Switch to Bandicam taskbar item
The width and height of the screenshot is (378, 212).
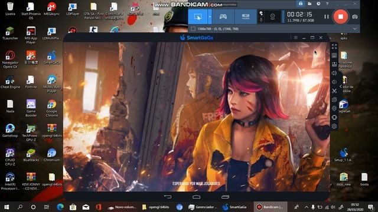(x=270, y=207)
